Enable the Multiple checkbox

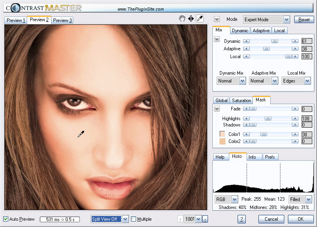click(x=134, y=219)
